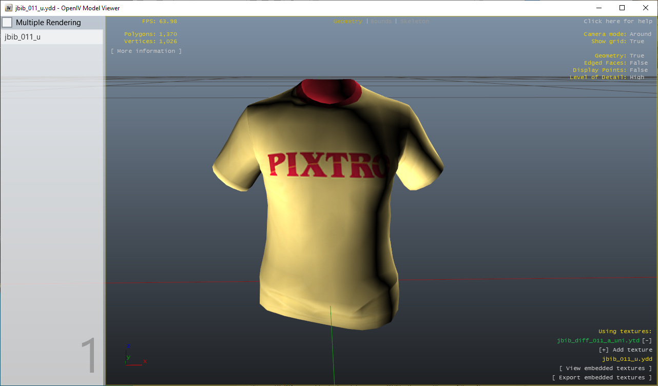Disable Geometry rendering setting
The width and height of the screenshot is (658, 386).
point(636,55)
